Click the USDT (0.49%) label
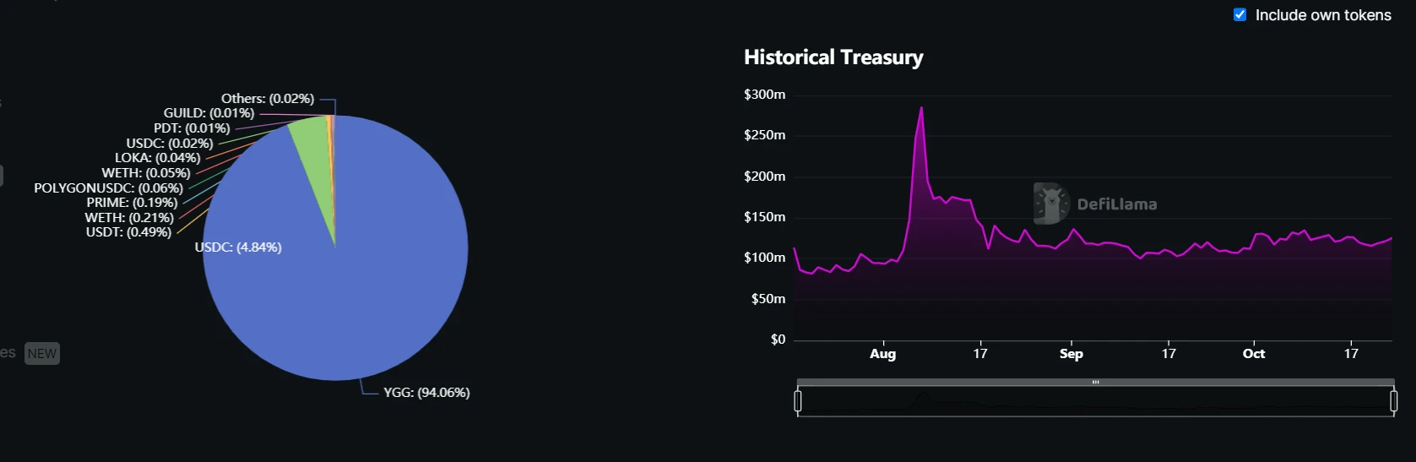The image size is (1416, 462). coord(128,232)
